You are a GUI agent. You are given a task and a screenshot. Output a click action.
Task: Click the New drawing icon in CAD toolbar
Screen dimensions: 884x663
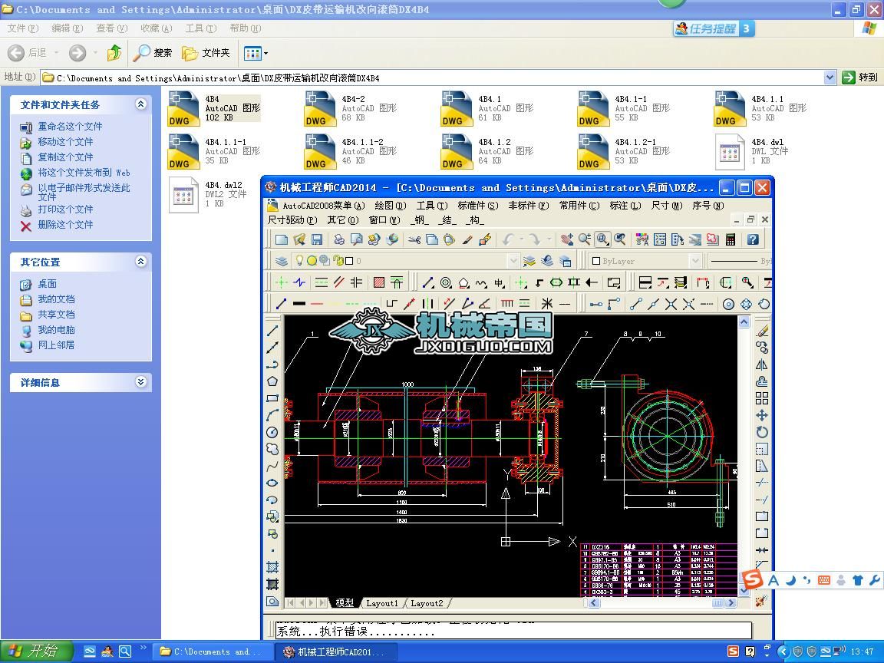(282, 239)
